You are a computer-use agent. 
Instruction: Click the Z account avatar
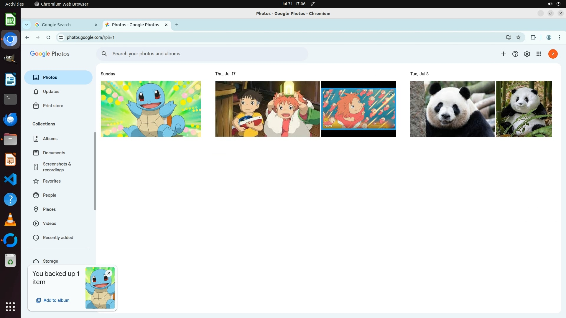[553, 54]
